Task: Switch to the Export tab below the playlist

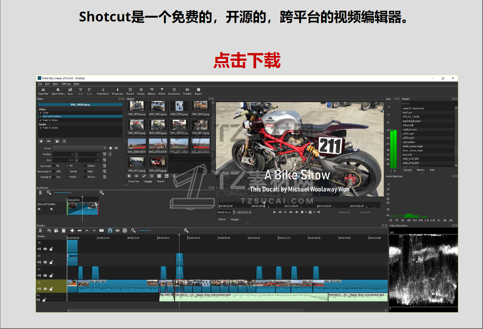Action: pyautogui.click(x=161, y=181)
